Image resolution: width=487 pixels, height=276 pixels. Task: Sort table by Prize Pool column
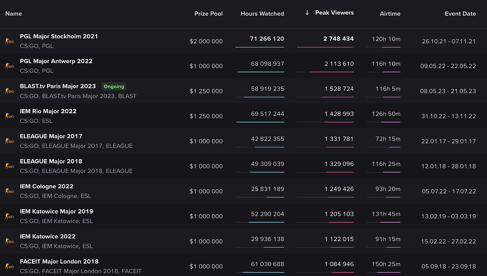(x=208, y=14)
